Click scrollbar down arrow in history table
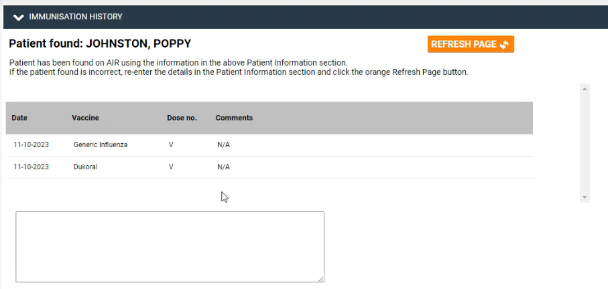The image size is (608, 289). pyautogui.click(x=585, y=197)
